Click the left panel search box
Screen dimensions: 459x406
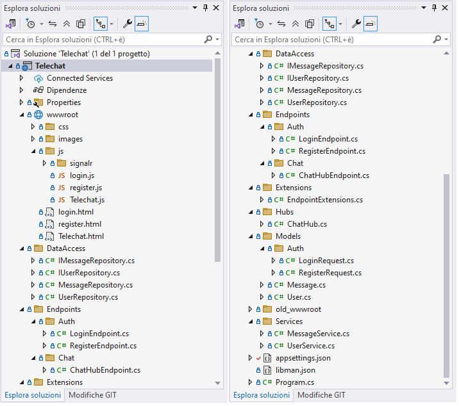(103, 40)
